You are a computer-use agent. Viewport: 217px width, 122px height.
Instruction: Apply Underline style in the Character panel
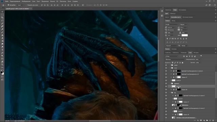[183, 39]
